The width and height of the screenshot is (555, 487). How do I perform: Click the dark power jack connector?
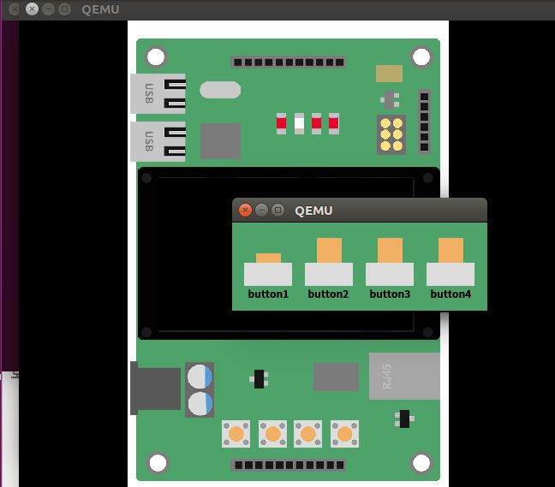(x=156, y=389)
